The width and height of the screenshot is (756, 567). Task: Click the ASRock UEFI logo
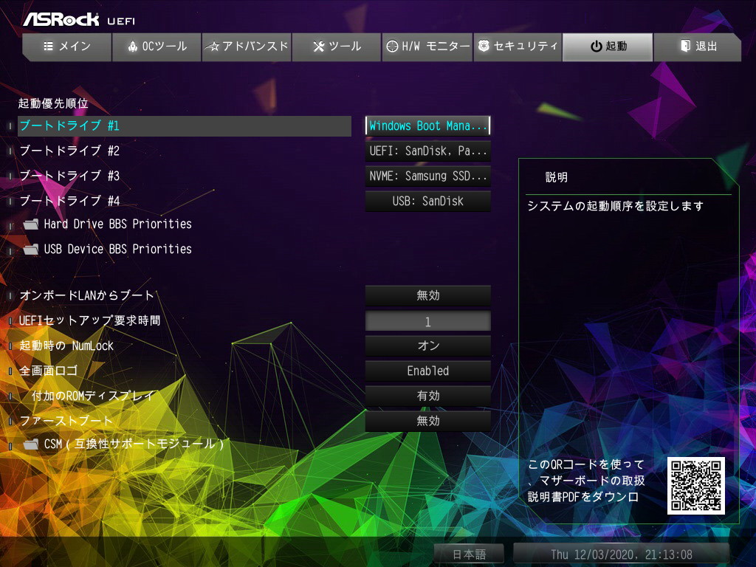pyautogui.click(x=79, y=20)
